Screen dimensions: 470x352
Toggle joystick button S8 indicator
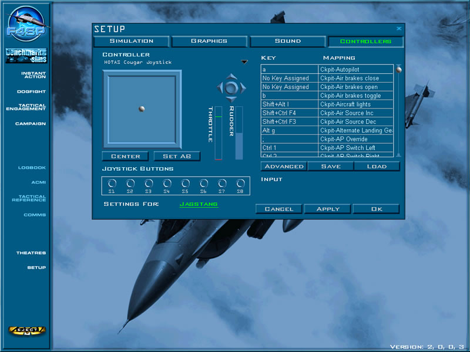(240, 184)
